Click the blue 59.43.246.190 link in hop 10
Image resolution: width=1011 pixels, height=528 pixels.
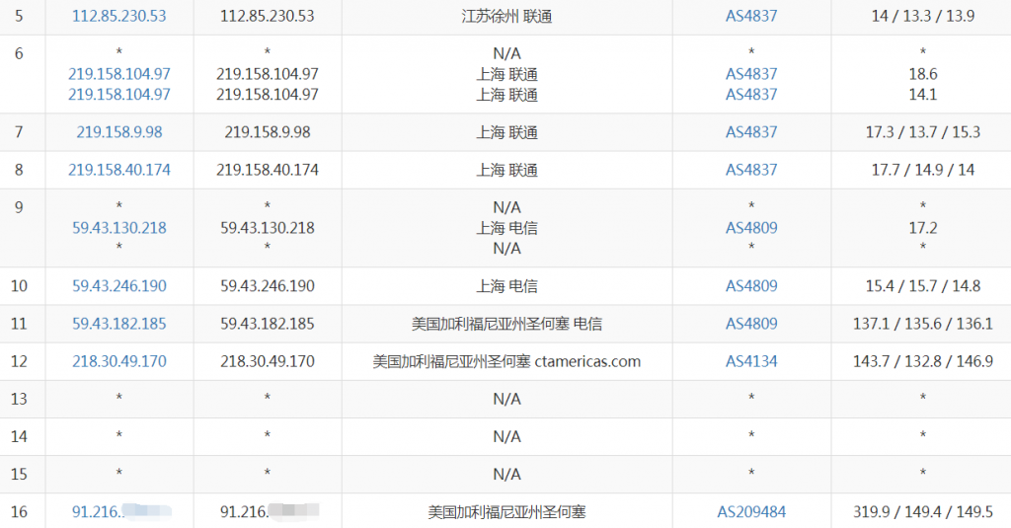(119, 286)
